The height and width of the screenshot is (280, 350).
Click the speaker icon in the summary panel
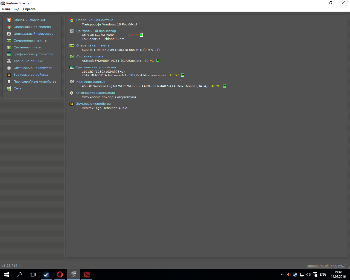[72, 104]
